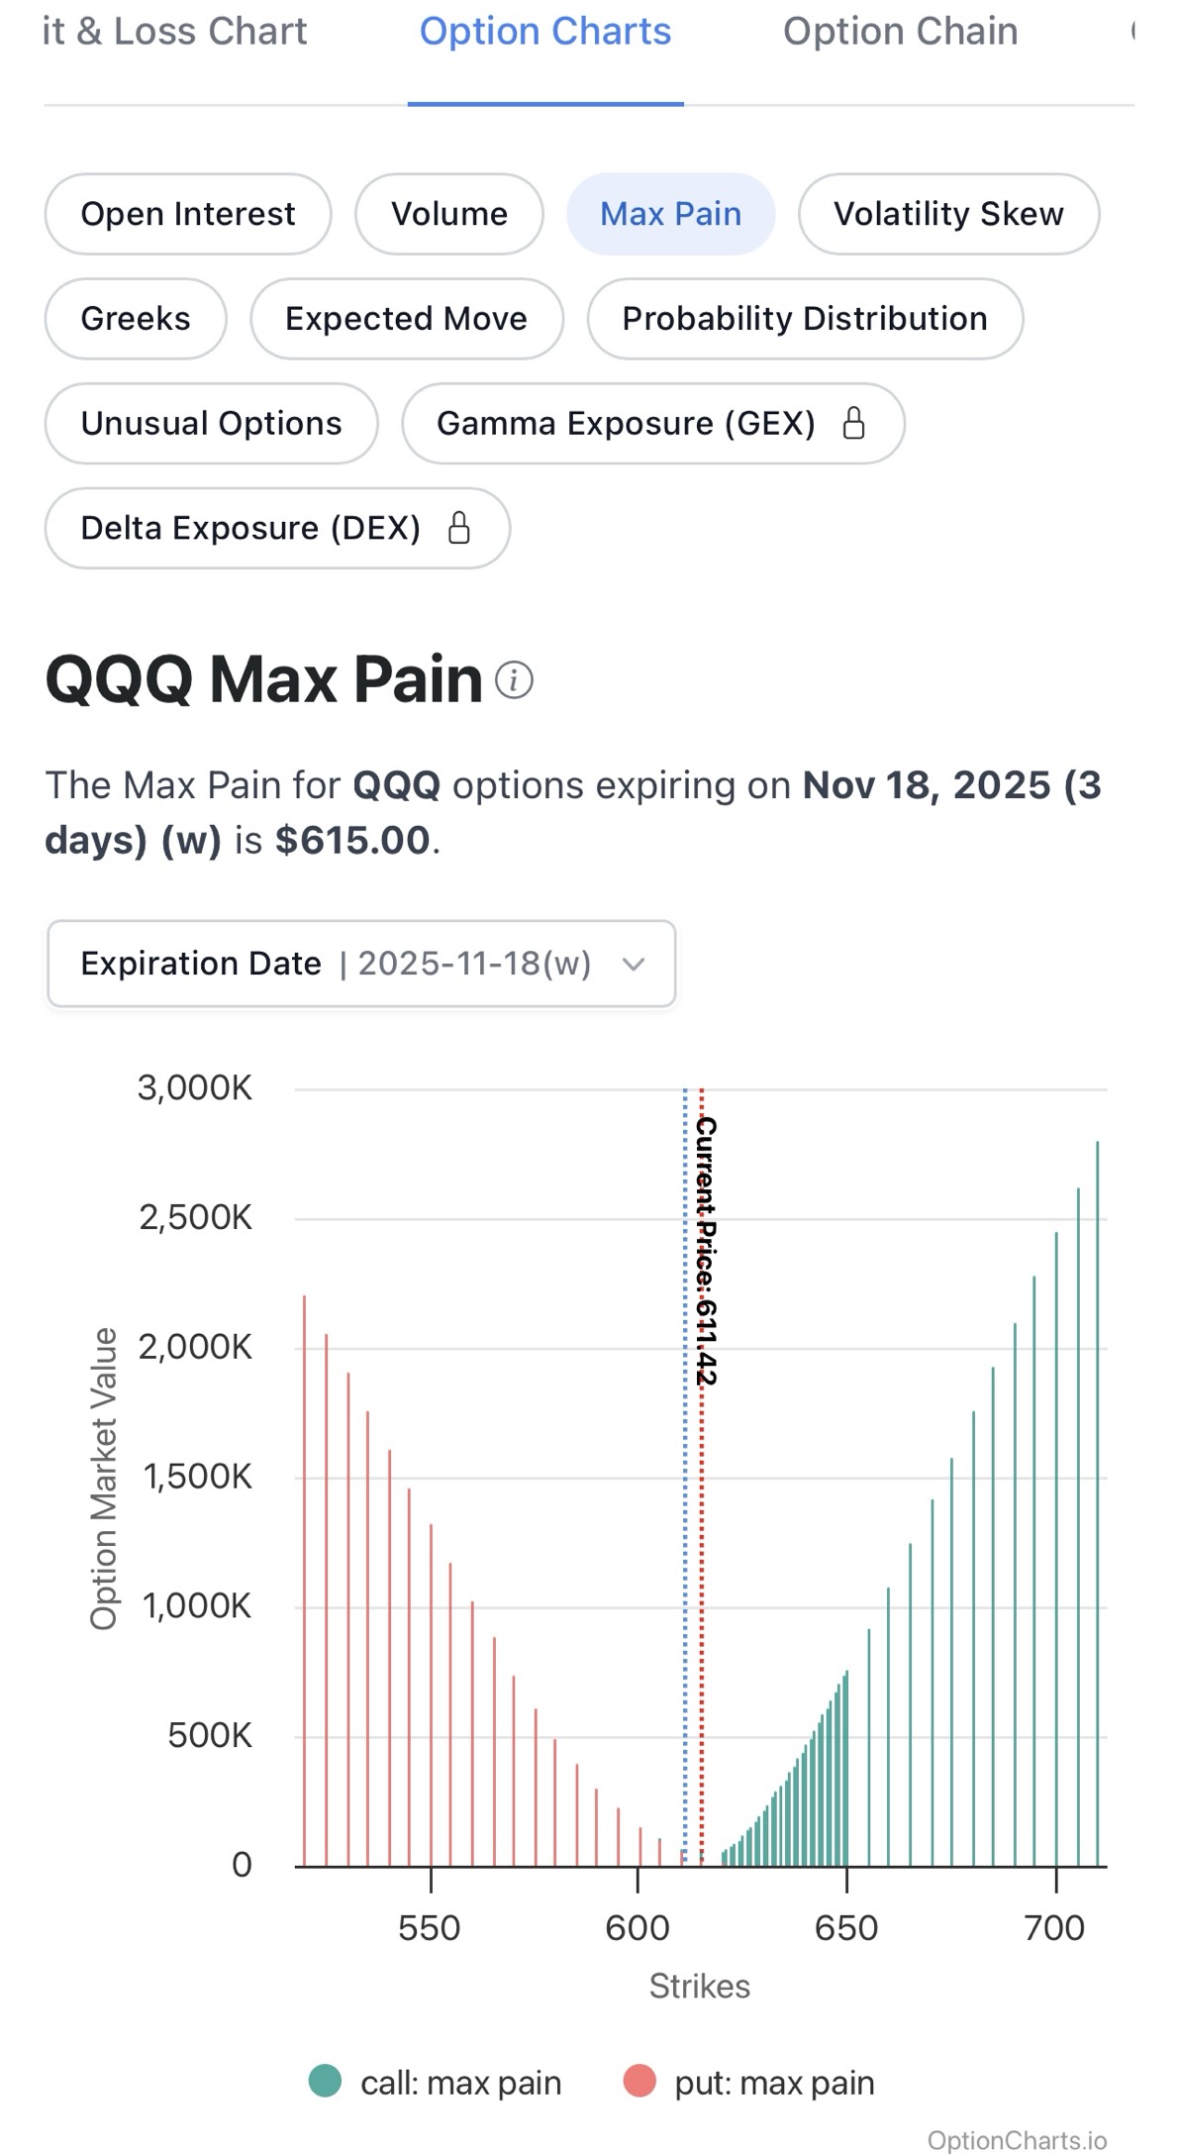Select the Probability Distribution option
This screenshot has height=2155, width=1179.
coord(804,319)
